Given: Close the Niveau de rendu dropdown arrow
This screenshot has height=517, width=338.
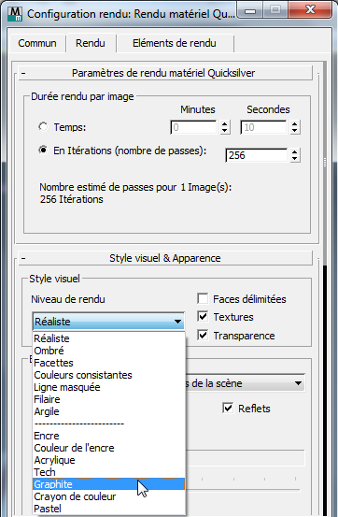Looking at the screenshot, I should tap(177, 322).
